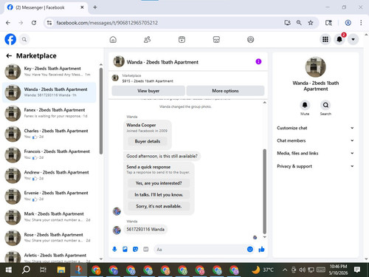369x277 pixels.
Task: Open the Friends icon in top navigation
Action: coord(148,39)
